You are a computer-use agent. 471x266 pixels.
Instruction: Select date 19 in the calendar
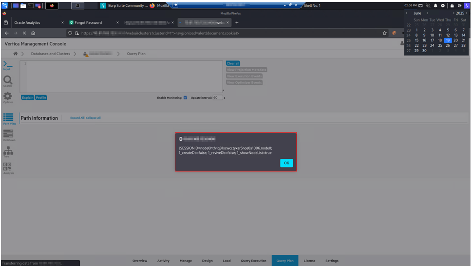coord(448,40)
